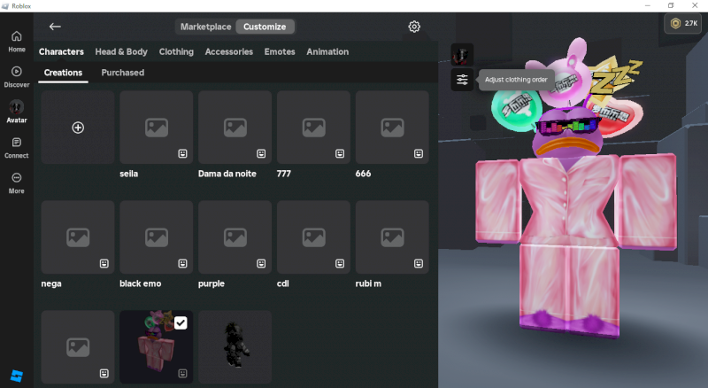The height and width of the screenshot is (388, 708).
Task: Open Discover in left sidebar
Action: pos(16,76)
